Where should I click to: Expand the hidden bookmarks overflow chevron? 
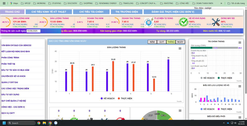pos(222,4)
